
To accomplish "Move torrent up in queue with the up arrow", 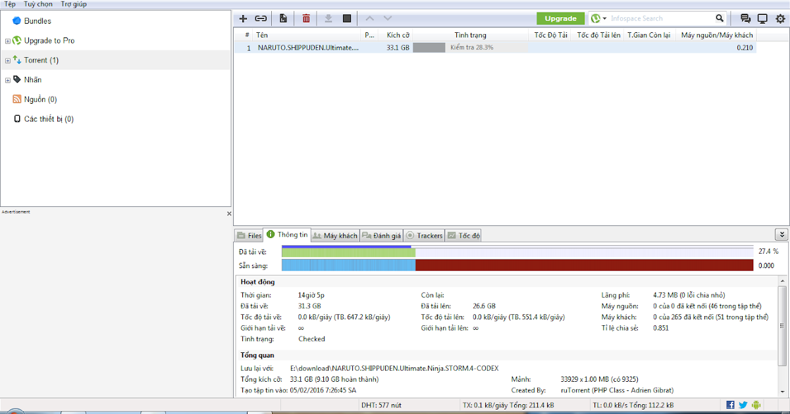I will pos(370,18).
